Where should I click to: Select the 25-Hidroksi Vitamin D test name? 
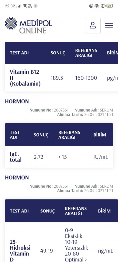pos(20,250)
